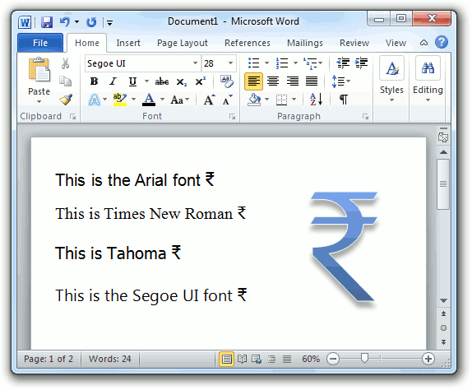Screen dimensions: 472x390
Task: Switch to the Mailings tab
Action: [x=304, y=43]
